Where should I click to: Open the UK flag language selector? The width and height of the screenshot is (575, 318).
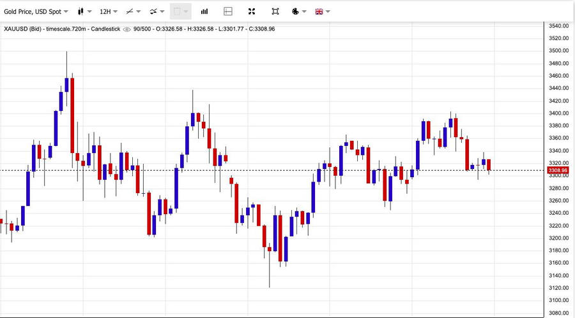[319, 11]
